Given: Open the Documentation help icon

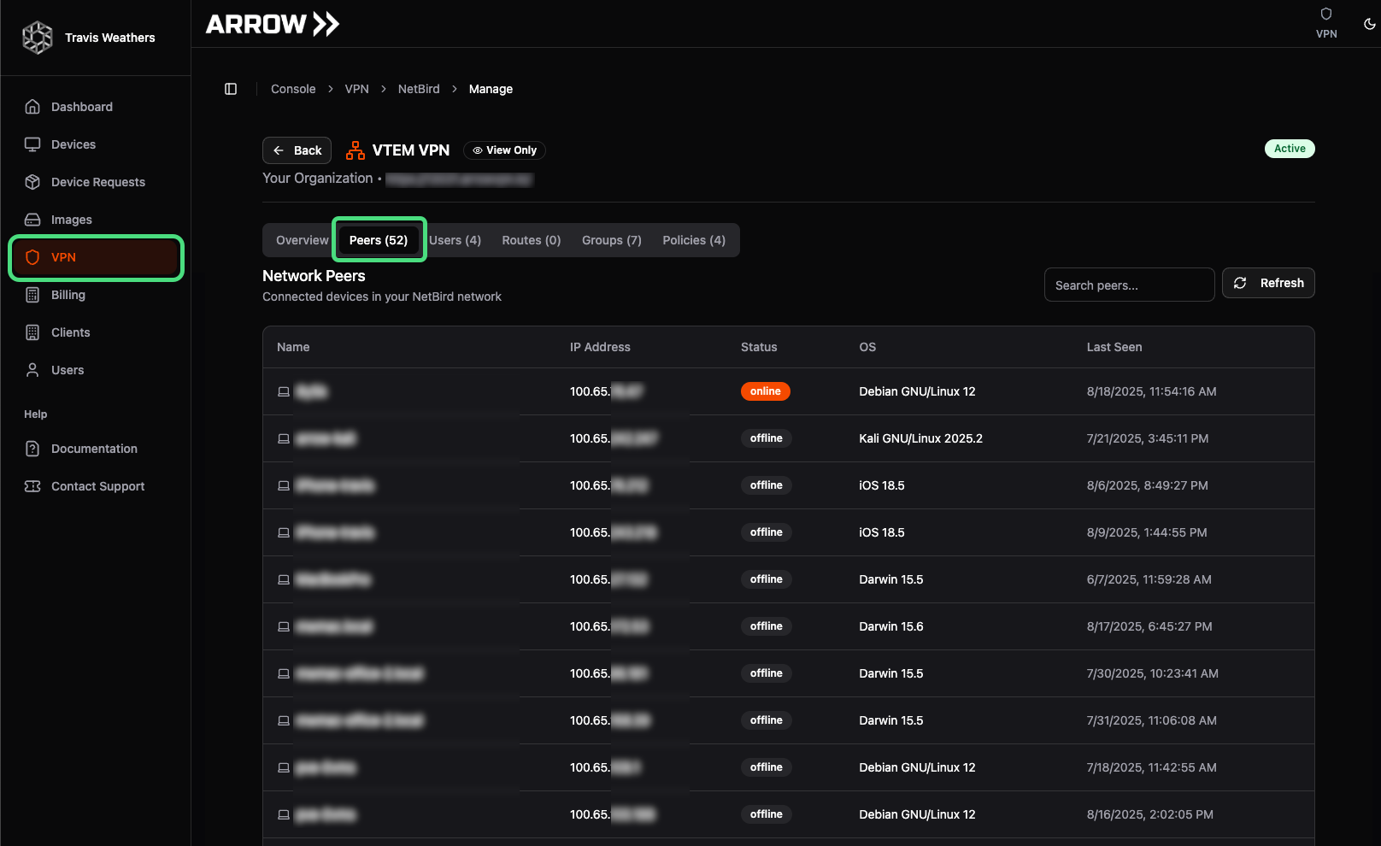Looking at the screenshot, I should coord(32,448).
